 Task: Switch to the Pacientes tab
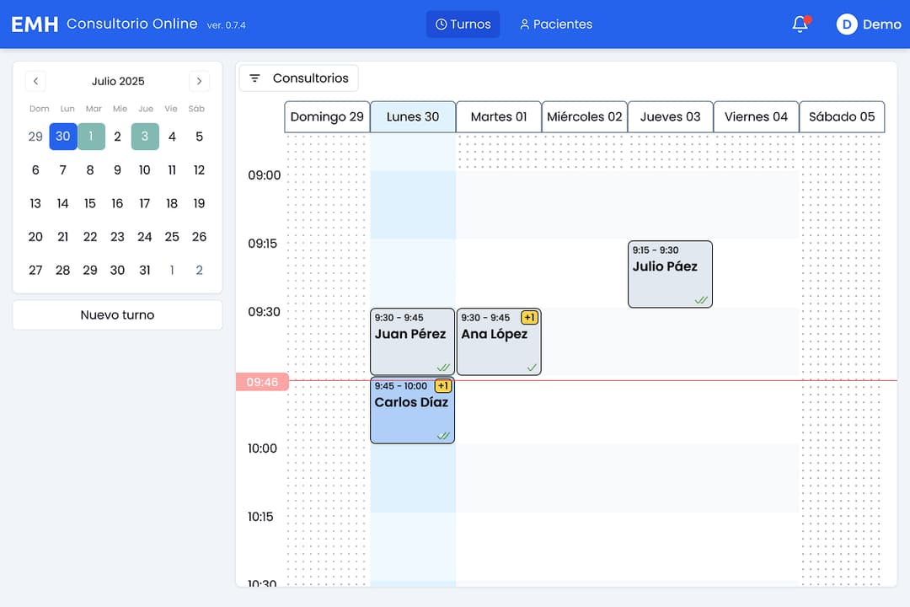click(555, 24)
